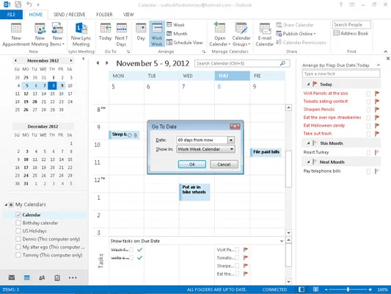Close the Go To Date dialog
391x294 pixels.
tap(235, 126)
